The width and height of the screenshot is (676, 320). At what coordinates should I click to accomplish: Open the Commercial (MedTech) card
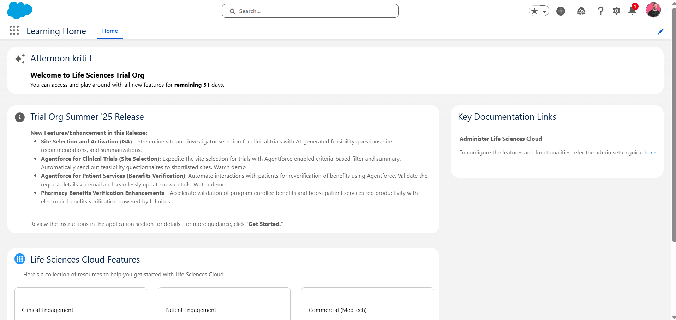(x=367, y=304)
